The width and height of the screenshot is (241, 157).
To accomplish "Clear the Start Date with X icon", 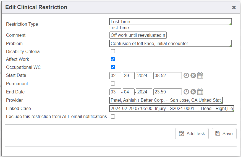I will coord(193,75).
